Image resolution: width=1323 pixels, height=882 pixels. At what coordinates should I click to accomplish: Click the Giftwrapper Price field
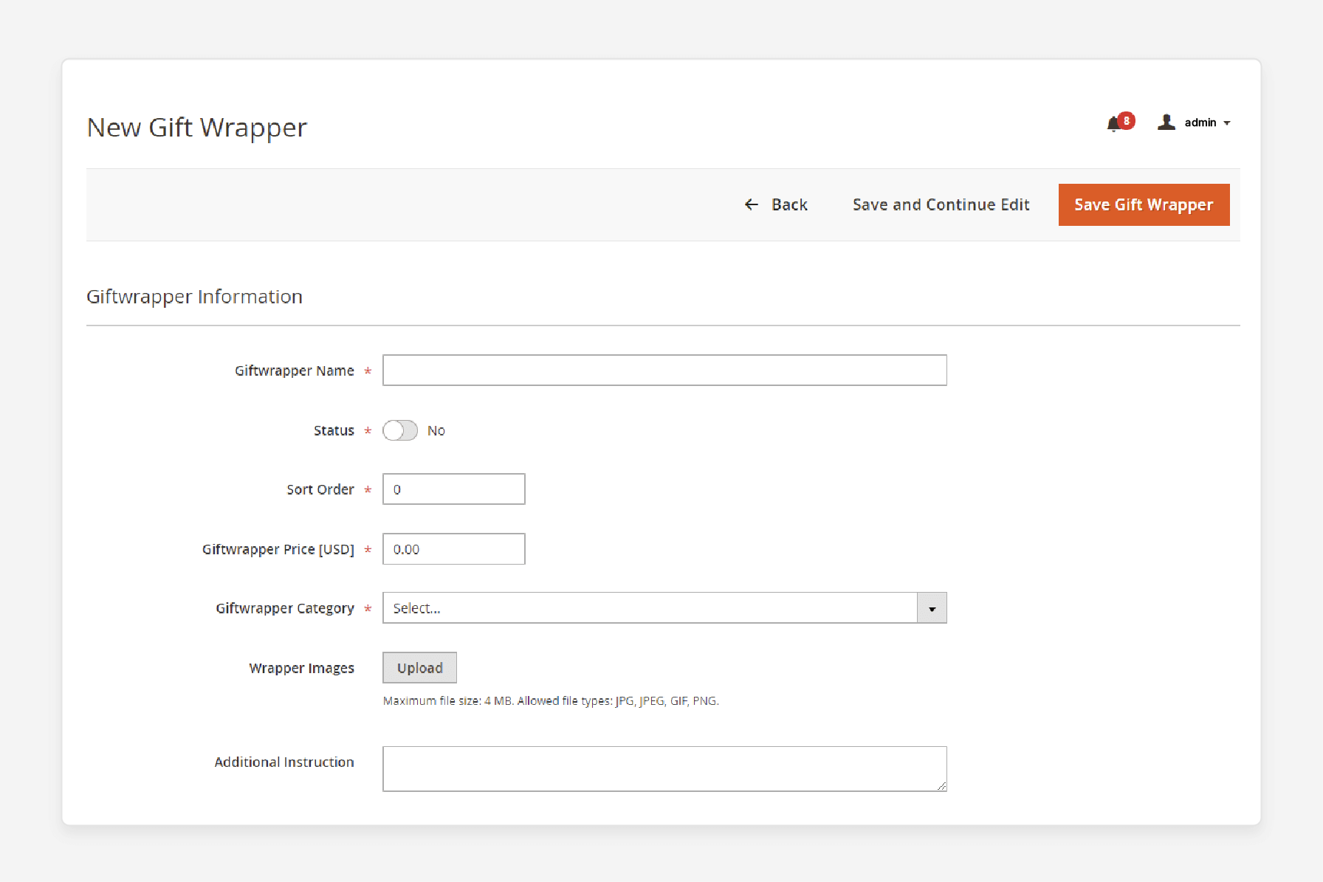click(x=453, y=549)
